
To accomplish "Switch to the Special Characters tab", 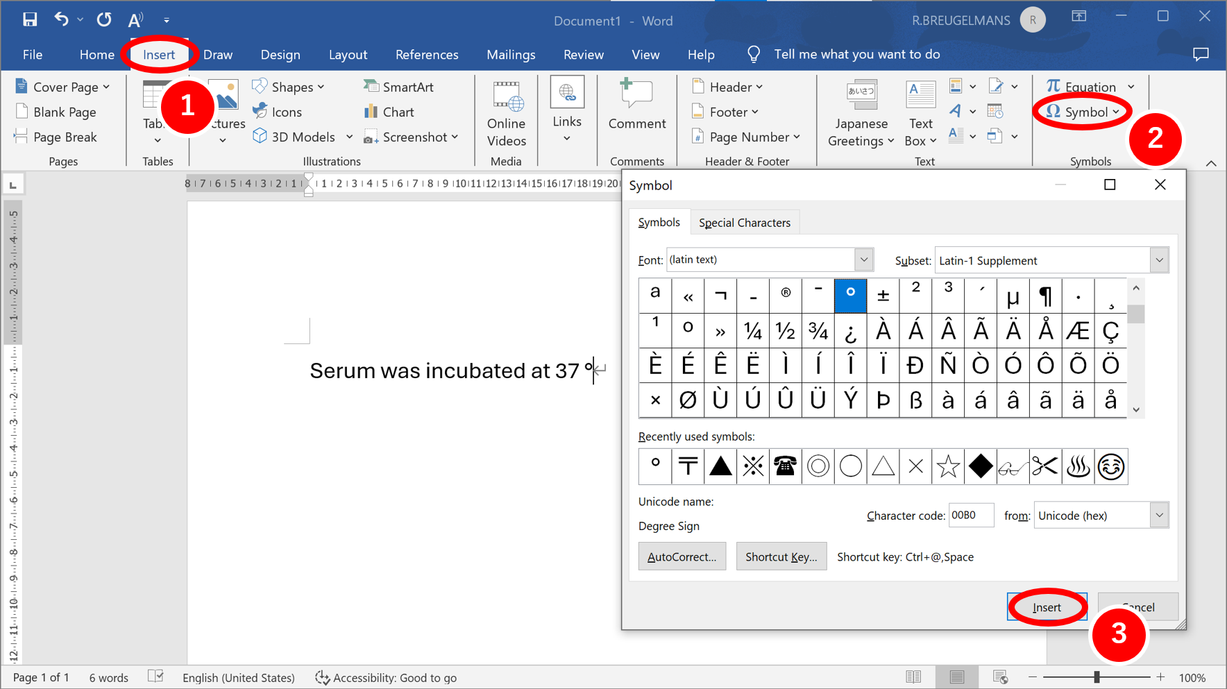I will click(744, 223).
